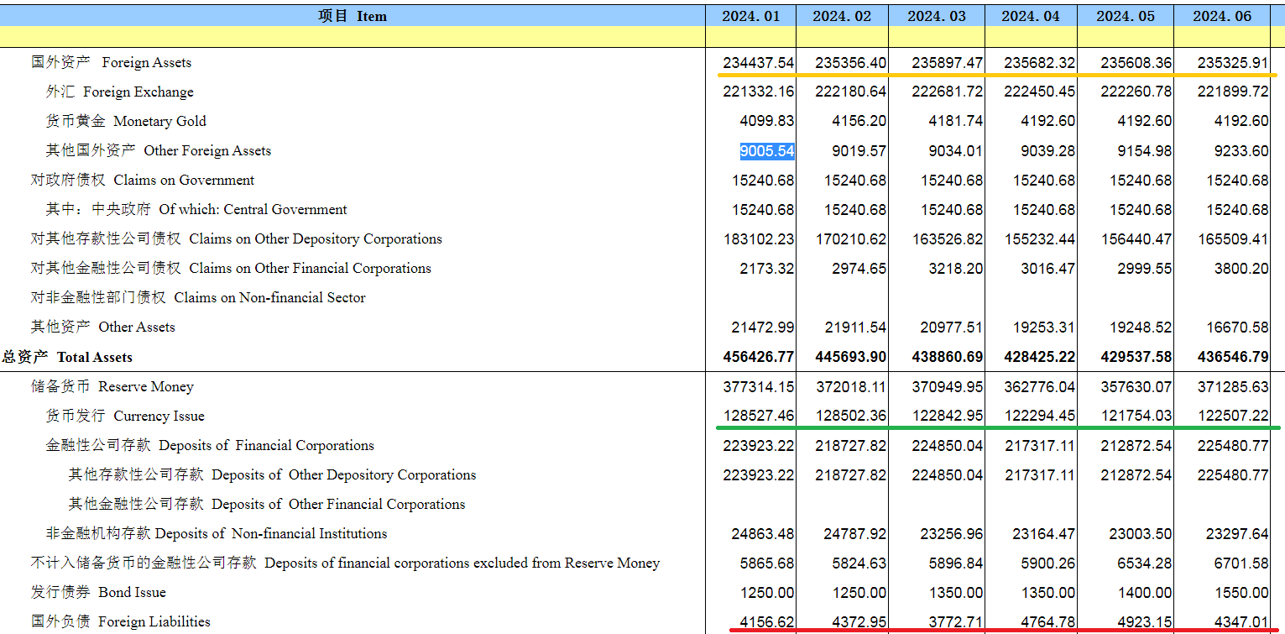1285x634 pixels.
Task: Select the Total Assets value 456426.77
Action: pyautogui.click(x=759, y=357)
